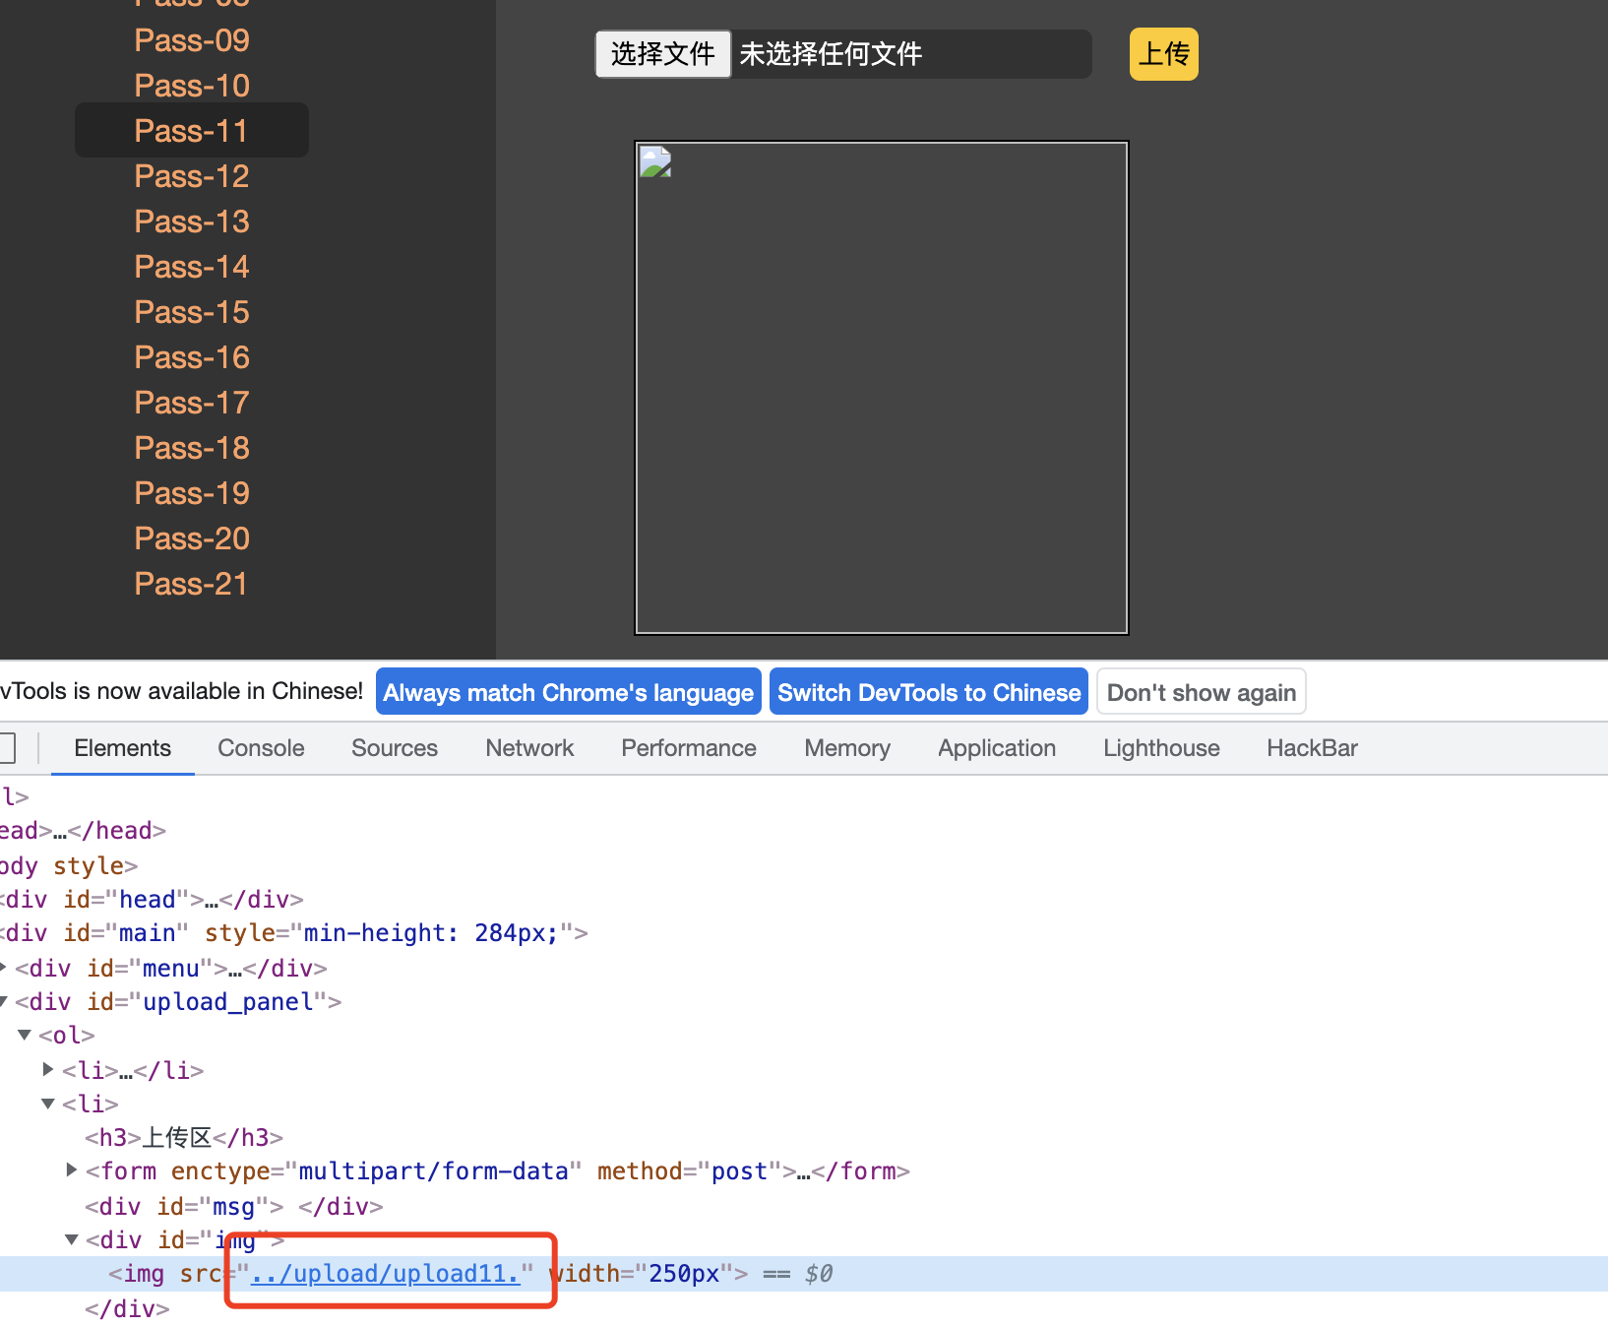Select the highlighted Pass-11 entry
The image size is (1608, 1327).
pos(192,130)
